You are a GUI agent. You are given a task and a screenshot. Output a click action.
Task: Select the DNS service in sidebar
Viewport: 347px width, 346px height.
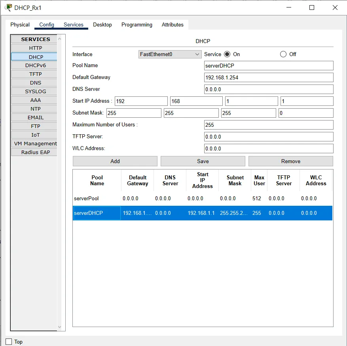click(35, 83)
